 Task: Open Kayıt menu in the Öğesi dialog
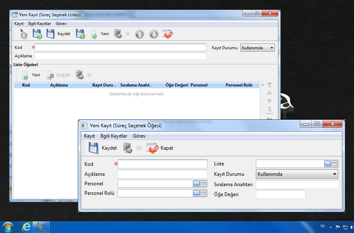click(x=89, y=136)
